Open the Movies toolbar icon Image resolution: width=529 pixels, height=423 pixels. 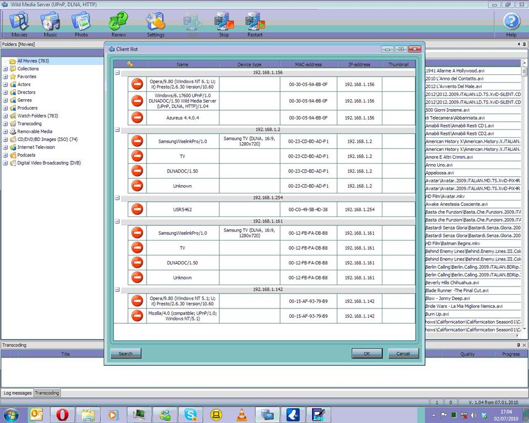pyautogui.click(x=19, y=24)
